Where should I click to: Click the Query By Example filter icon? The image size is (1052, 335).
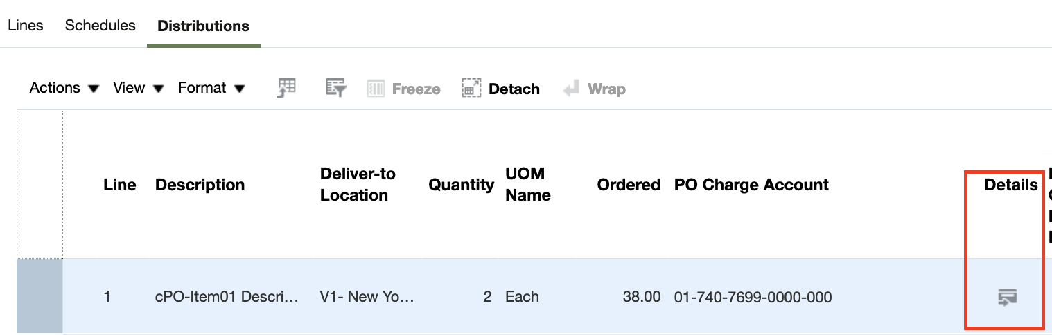point(336,89)
